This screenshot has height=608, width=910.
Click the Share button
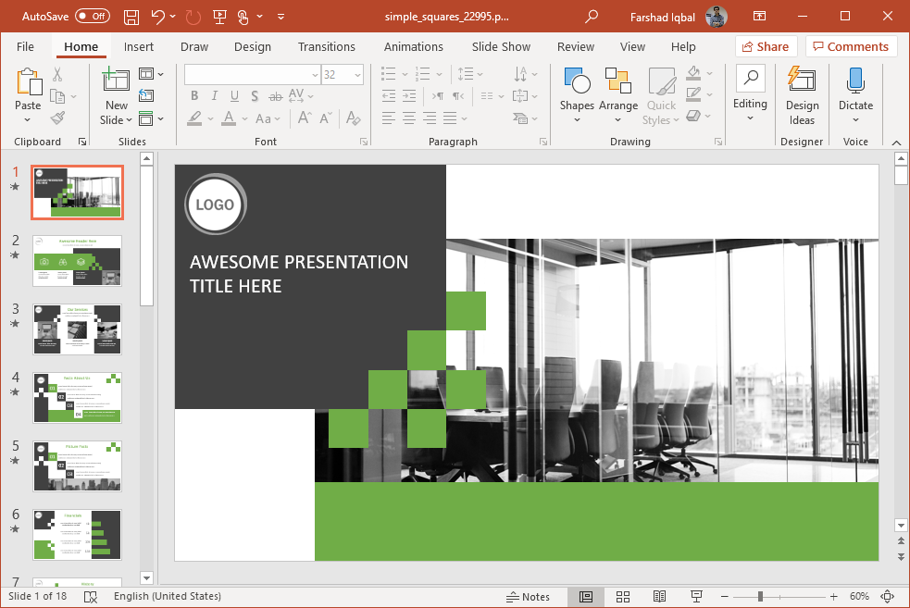767,46
